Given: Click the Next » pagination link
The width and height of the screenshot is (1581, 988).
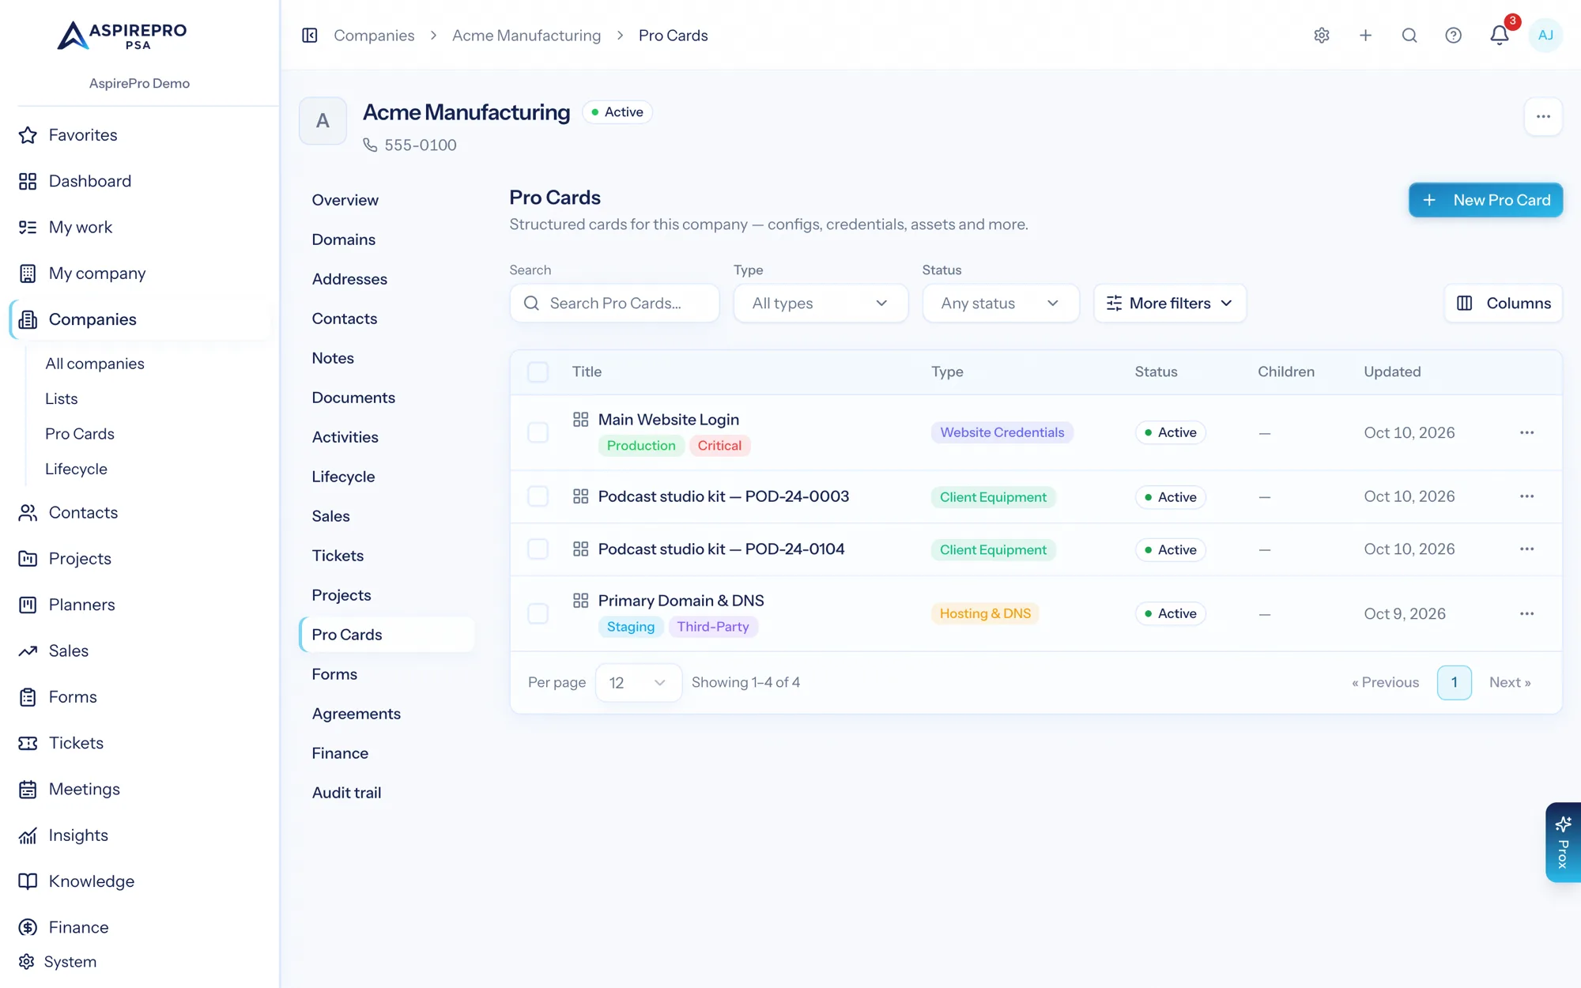Looking at the screenshot, I should click(x=1510, y=683).
